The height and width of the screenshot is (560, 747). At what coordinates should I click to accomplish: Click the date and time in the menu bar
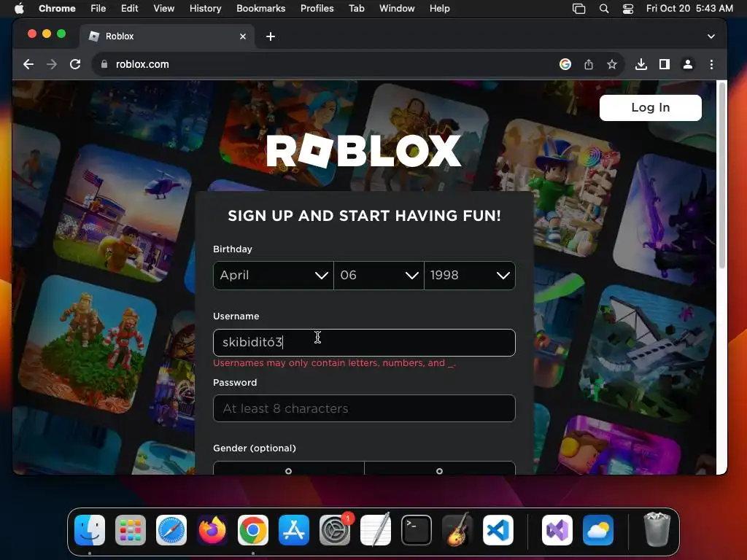tap(689, 8)
